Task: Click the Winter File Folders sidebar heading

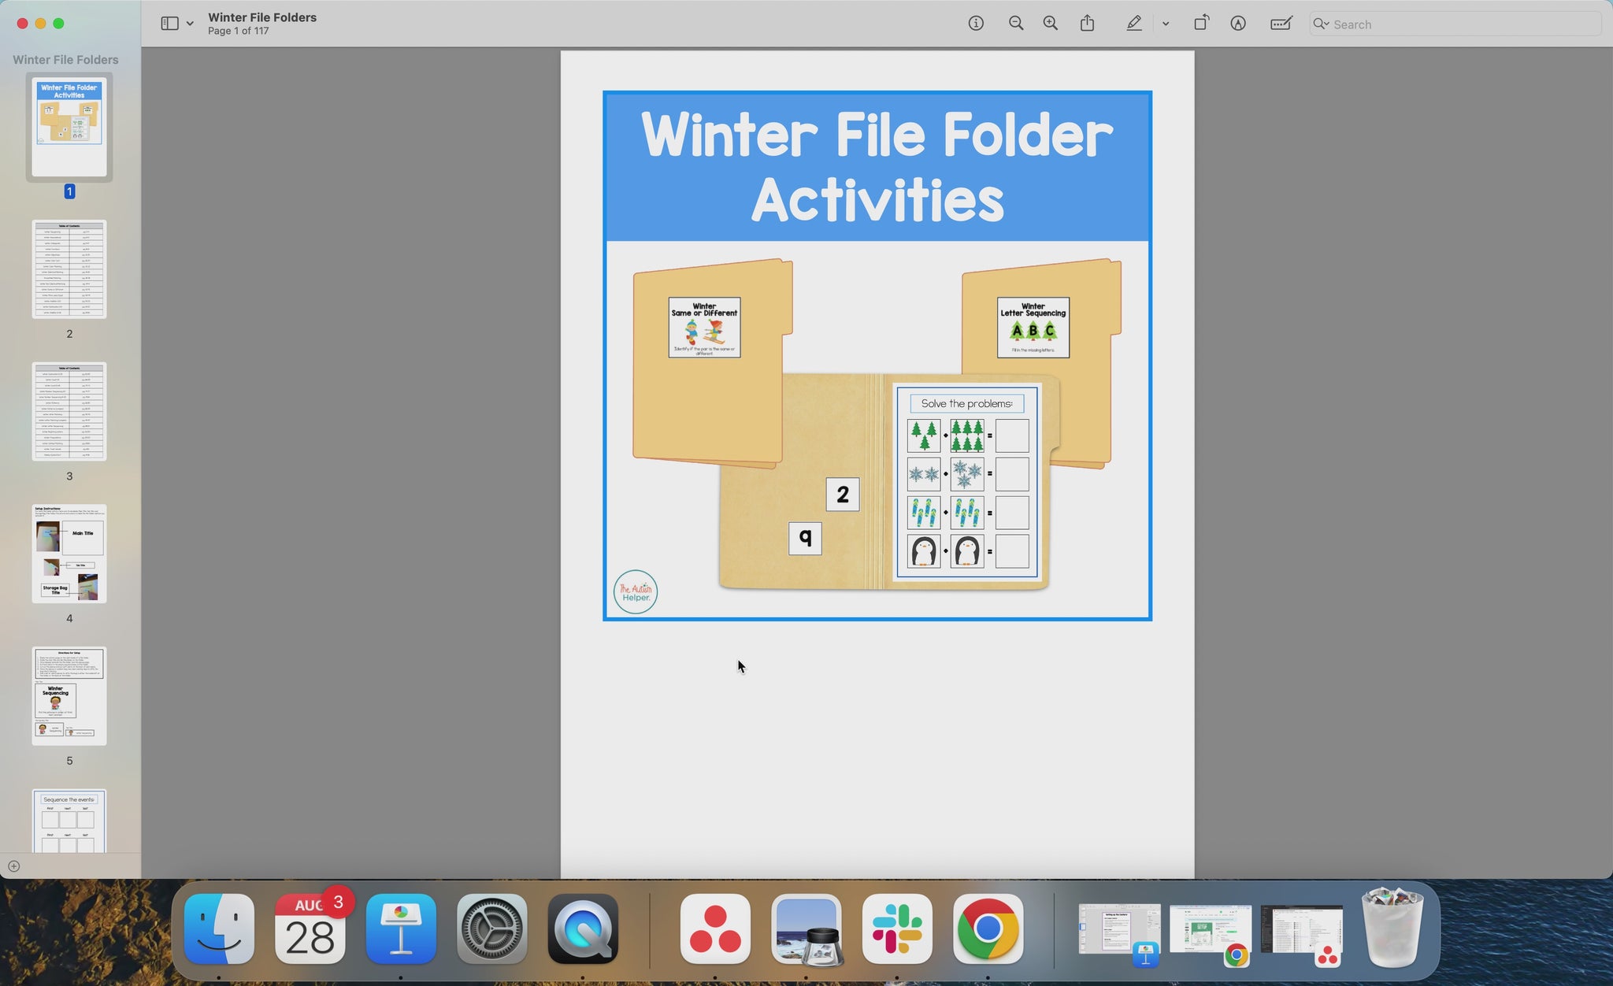Action: [65, 60]
